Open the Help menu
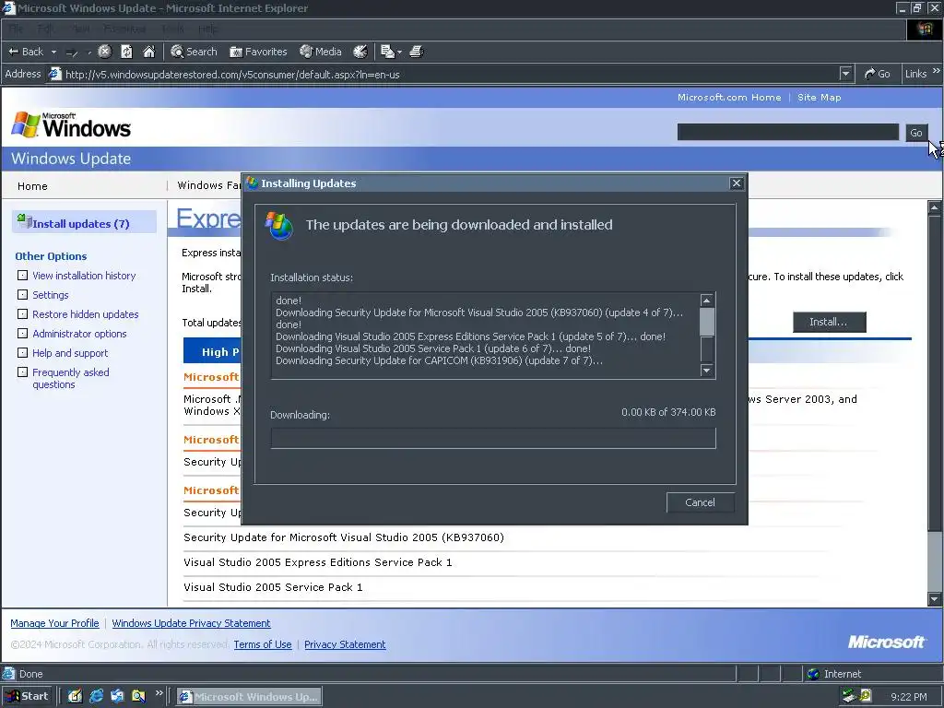The width and height of the screenshot is (944, 708). coord(208,29)
